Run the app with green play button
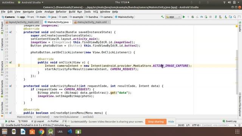The width and height of the screenshot is (242, 136). coord(184,17)
